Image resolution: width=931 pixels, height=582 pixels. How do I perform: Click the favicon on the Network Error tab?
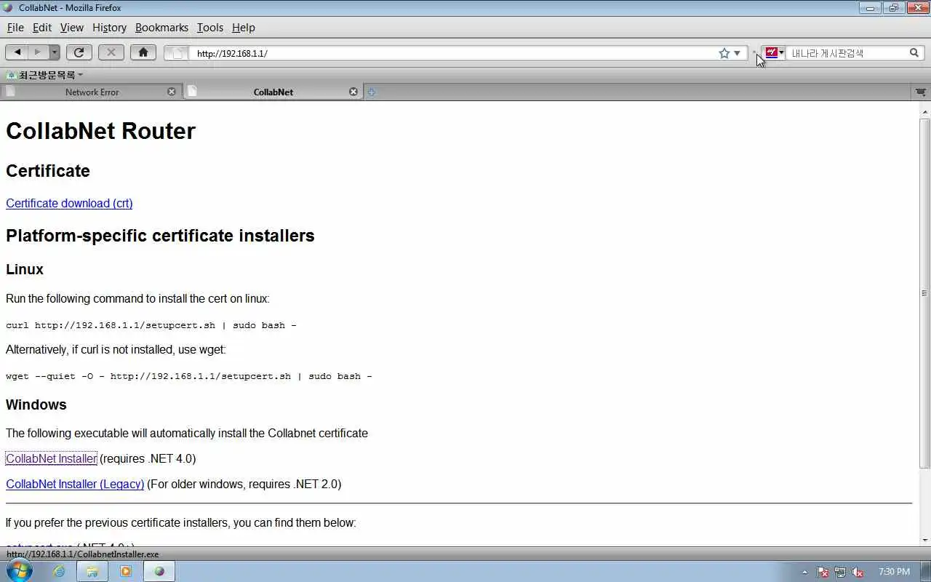tap(10, 91)
